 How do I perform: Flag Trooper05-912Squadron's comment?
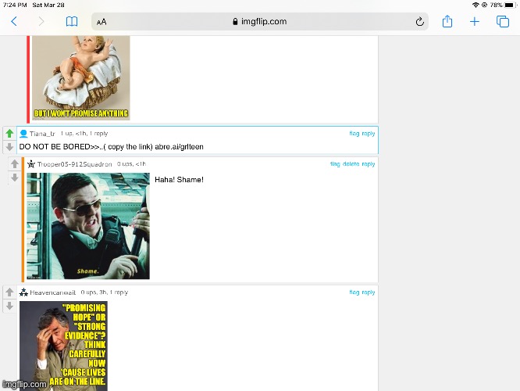click(x=335, y=163)
